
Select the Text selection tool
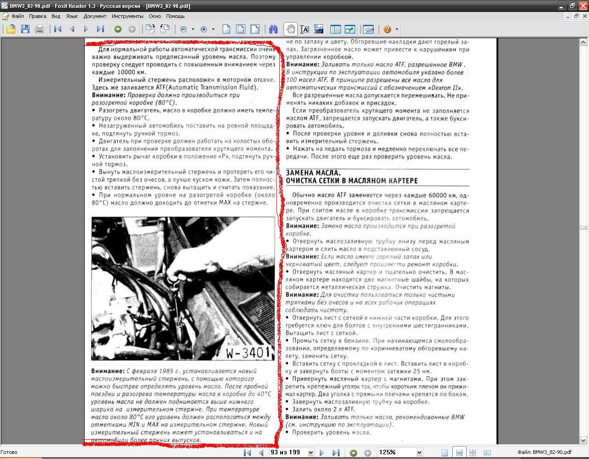click(x=305, y=29)
